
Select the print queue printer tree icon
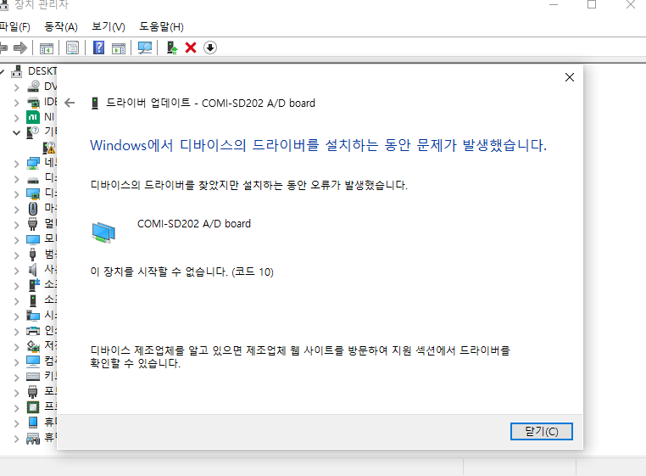[33, 331]
